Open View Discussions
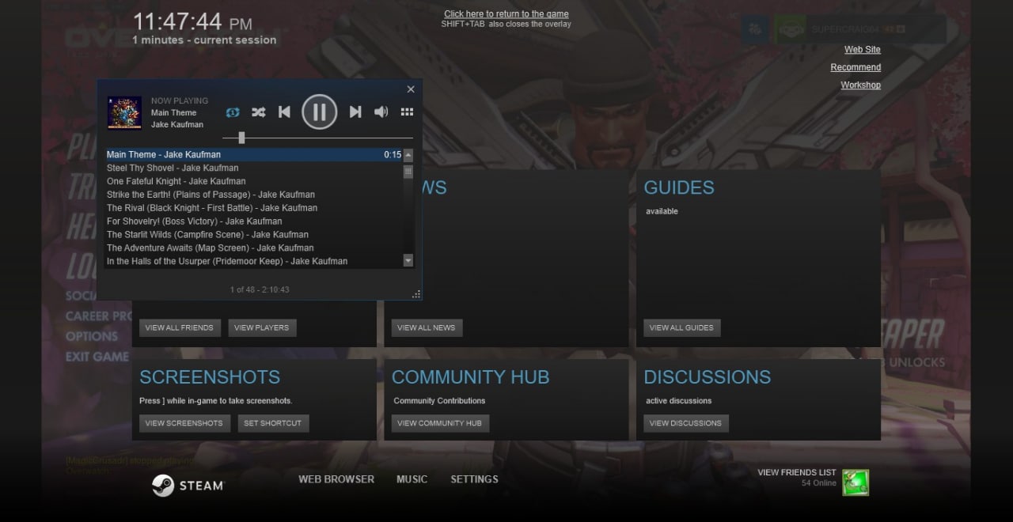This screenshot has width=1013, height=522. 685,423
